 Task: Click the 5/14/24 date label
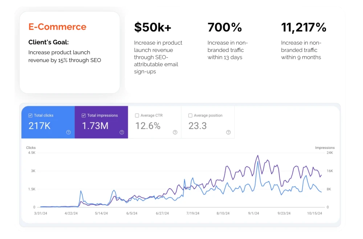coord(101,213)
